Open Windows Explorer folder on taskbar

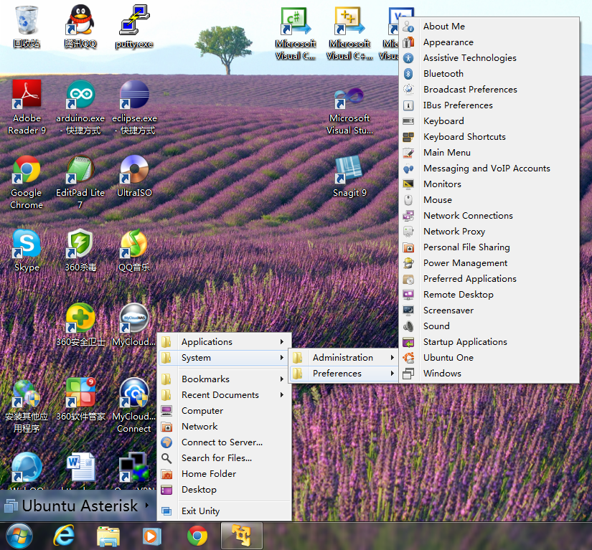[x=108, y=536]
